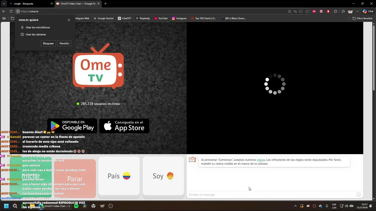This screenshot has width=376, height=211.
Task: Open the red skip-forward extension icon
Action: [x=321, y=11]
